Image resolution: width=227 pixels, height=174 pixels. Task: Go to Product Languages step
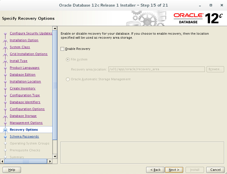25,68
